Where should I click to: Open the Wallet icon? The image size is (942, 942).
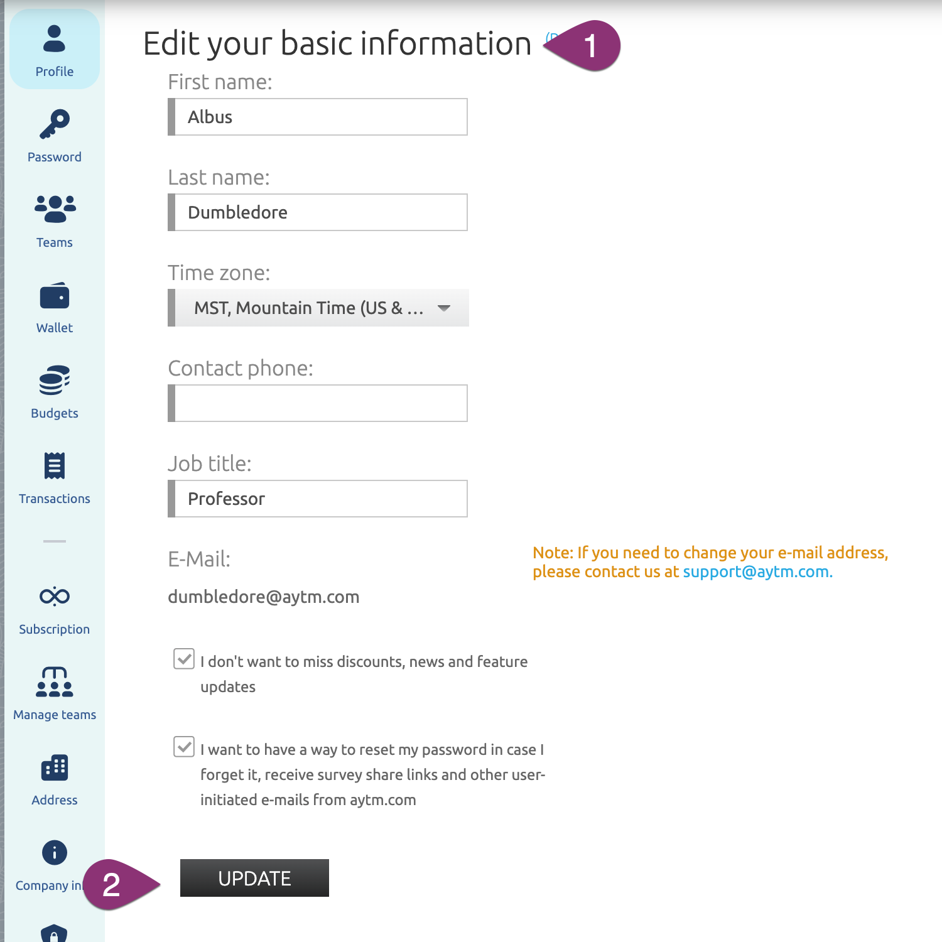point(55,296)
